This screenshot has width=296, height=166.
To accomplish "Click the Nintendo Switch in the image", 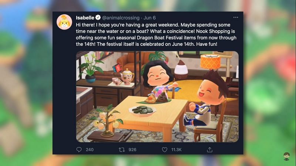I will click(x=117, y=68).
